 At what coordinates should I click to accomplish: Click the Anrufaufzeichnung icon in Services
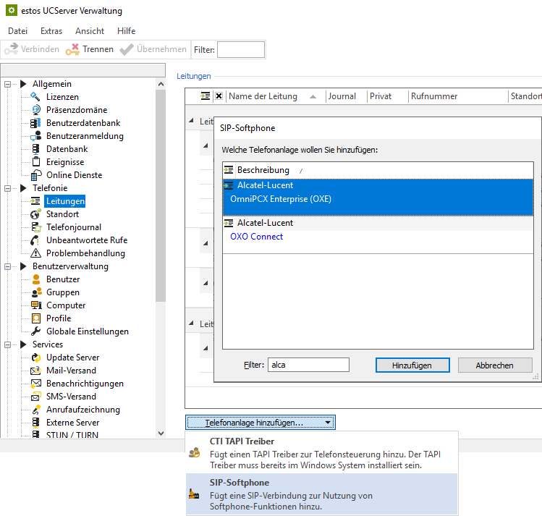[x=35, y=410]
